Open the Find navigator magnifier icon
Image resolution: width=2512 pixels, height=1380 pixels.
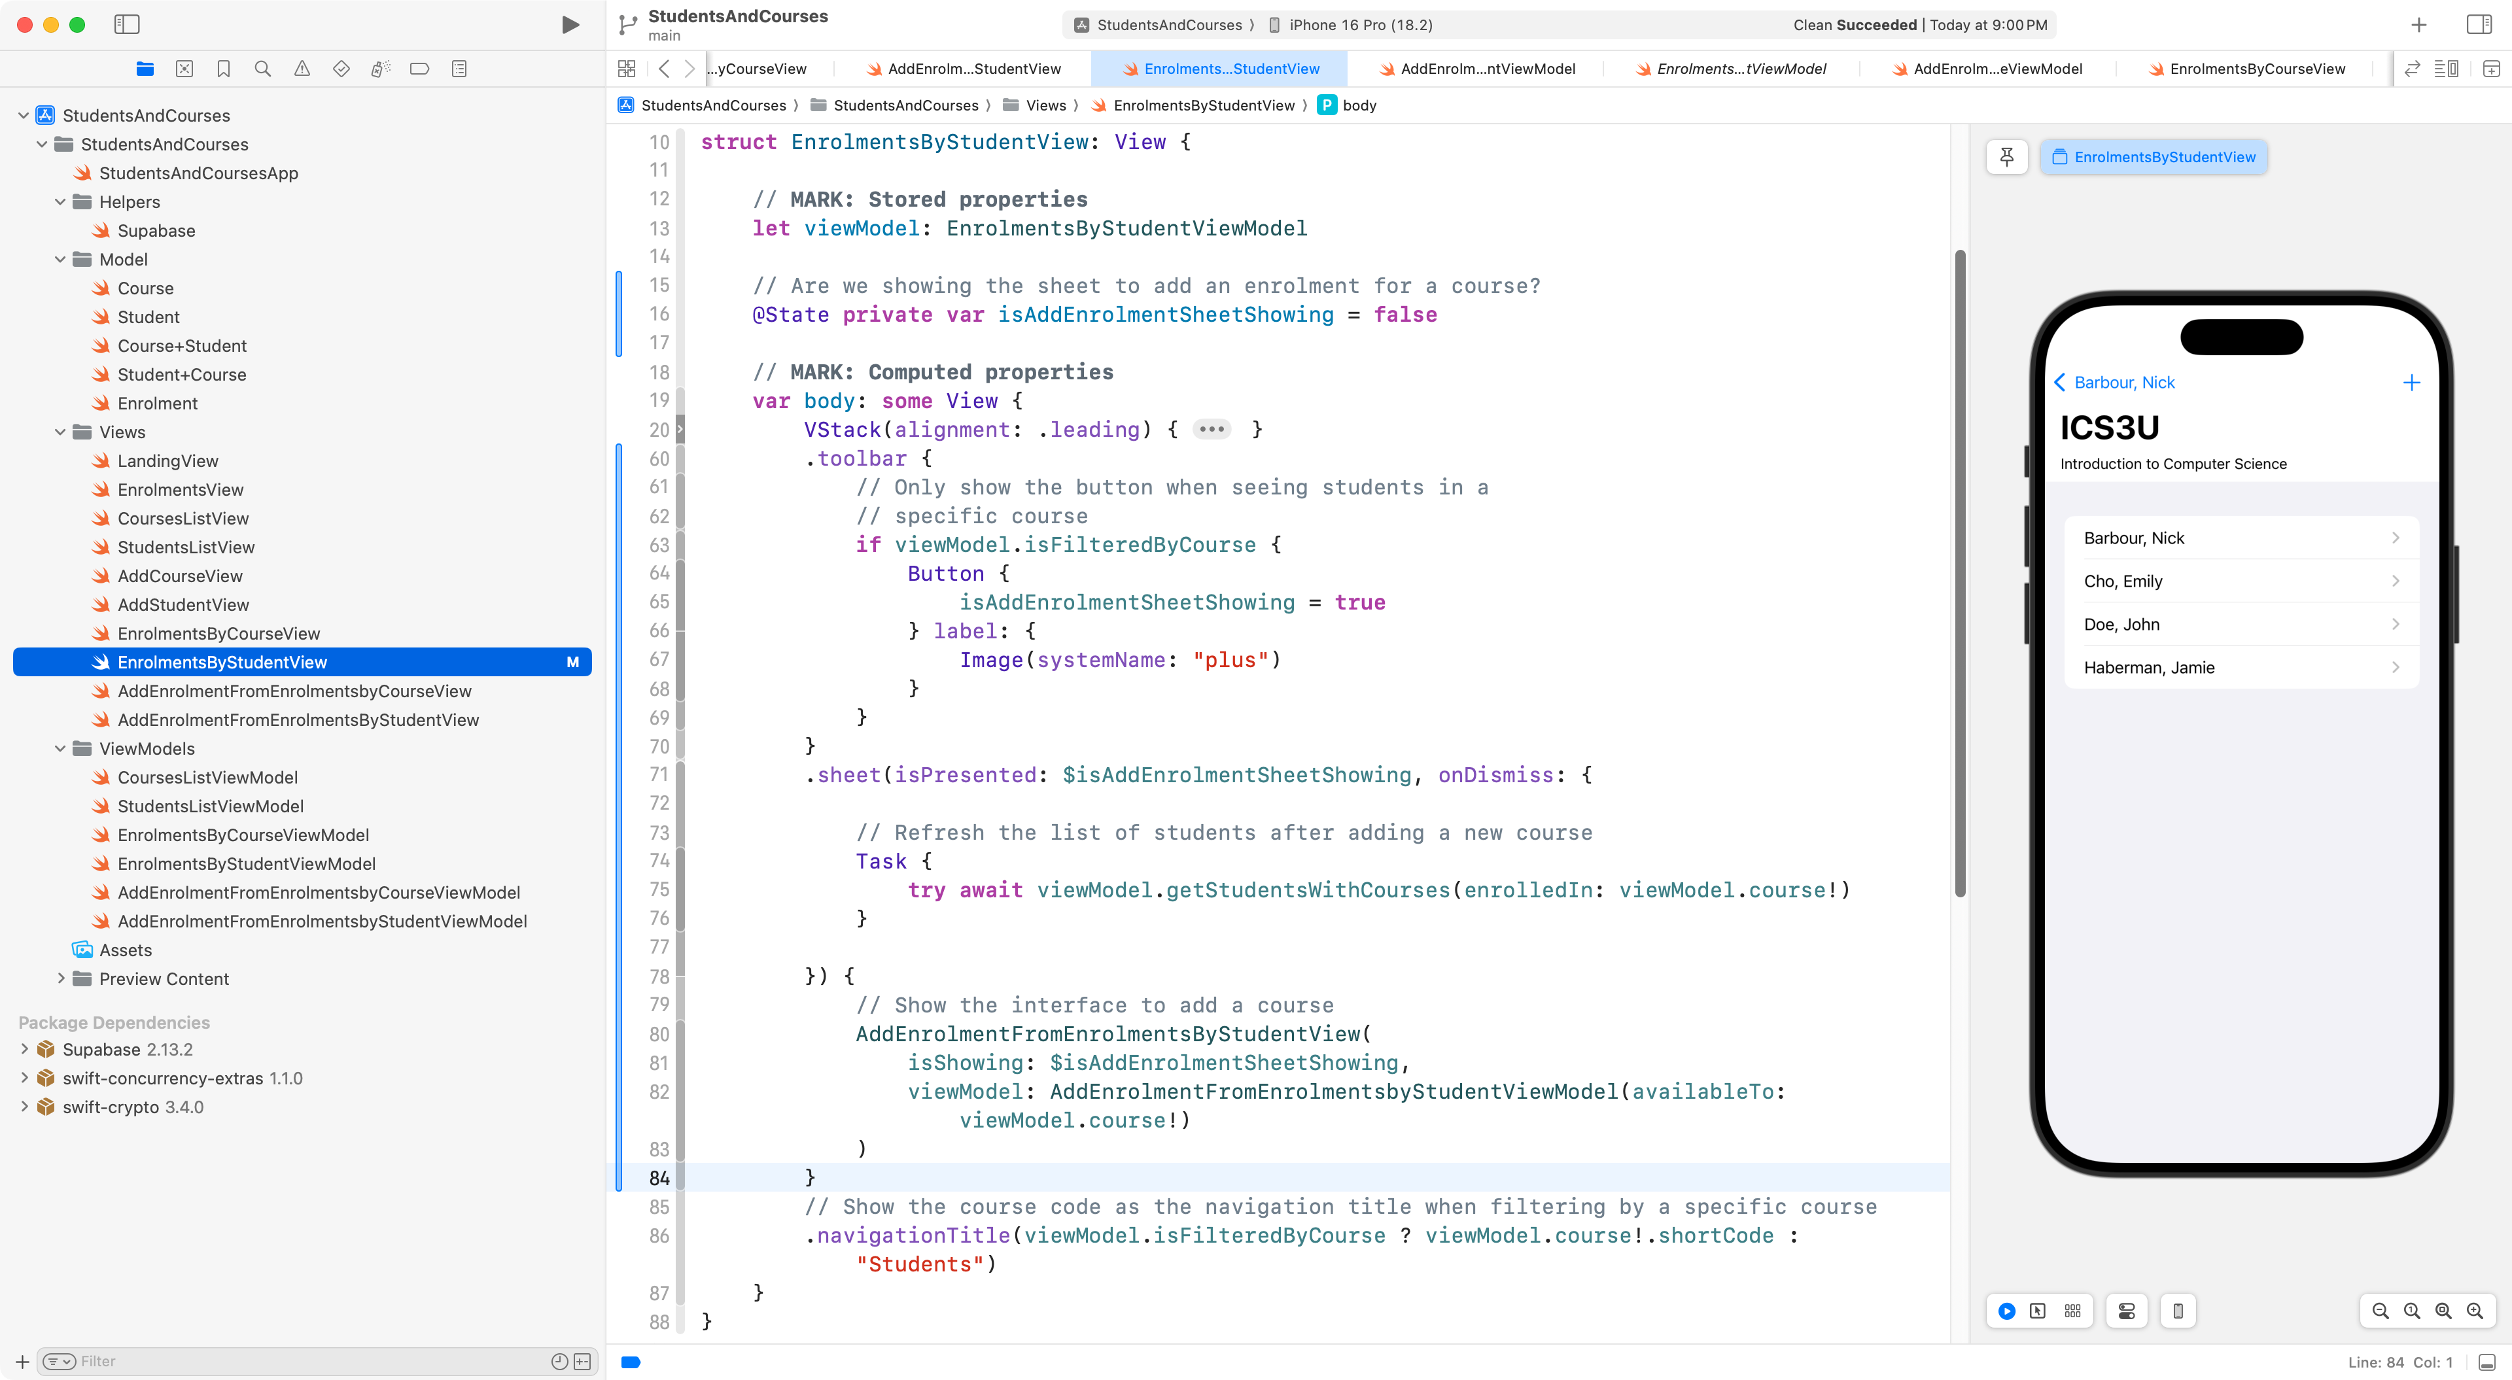[x=262, y=68]
